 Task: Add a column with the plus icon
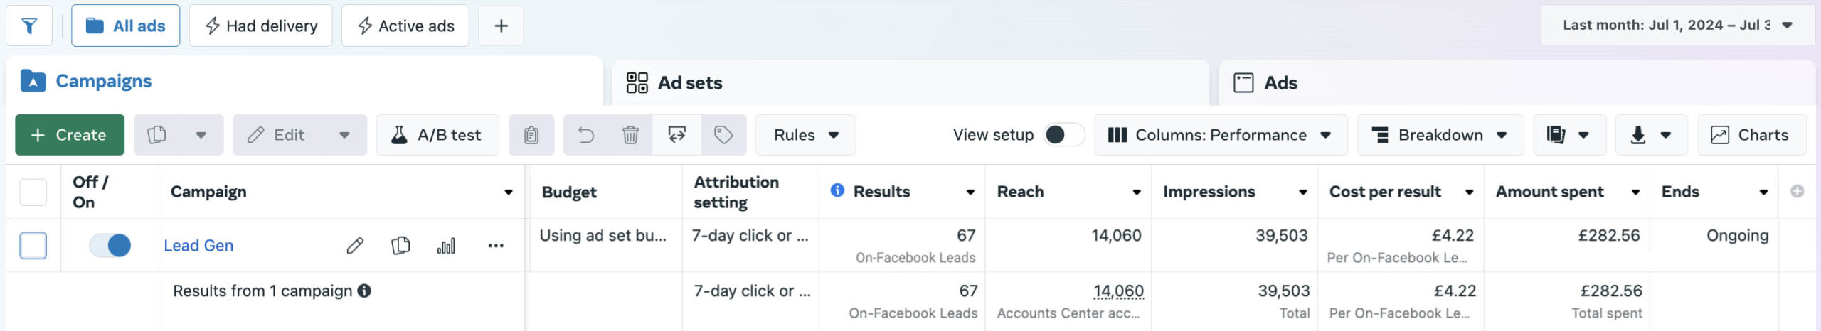(1797, 192)
